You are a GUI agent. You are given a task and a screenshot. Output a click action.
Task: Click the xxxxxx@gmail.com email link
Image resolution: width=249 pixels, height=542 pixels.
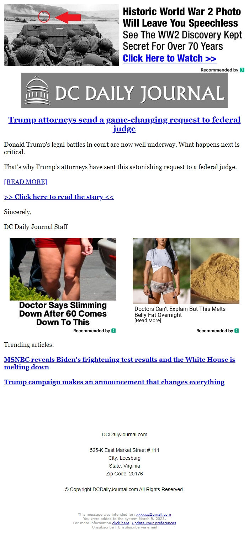[154, 514]
